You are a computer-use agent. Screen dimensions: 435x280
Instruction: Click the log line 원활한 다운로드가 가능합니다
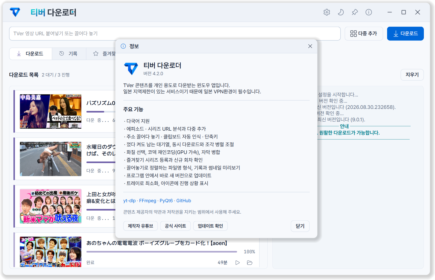point(349,133)
